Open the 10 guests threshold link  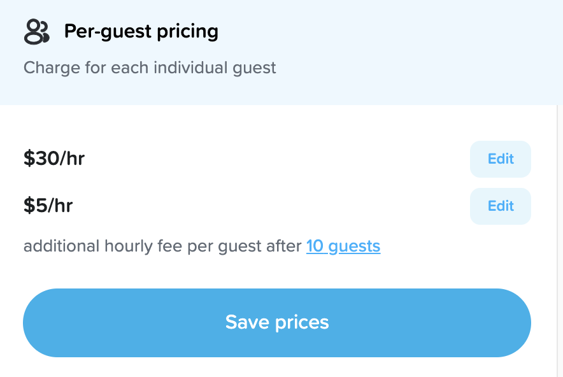pyautogui.click(x=343, y=246)
